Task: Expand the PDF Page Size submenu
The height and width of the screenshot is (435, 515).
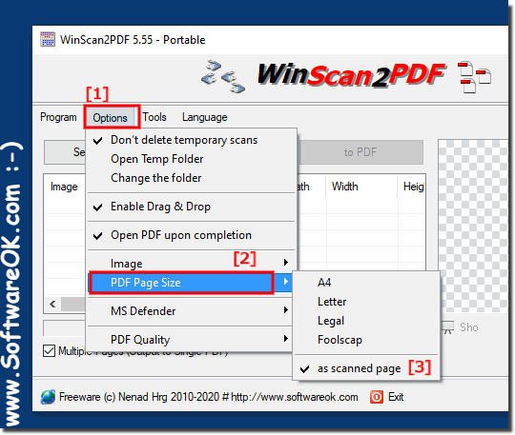Action: pyautogui.click(x=191, y=283)
